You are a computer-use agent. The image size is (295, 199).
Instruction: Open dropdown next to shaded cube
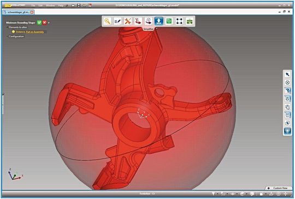pos(246,194)
